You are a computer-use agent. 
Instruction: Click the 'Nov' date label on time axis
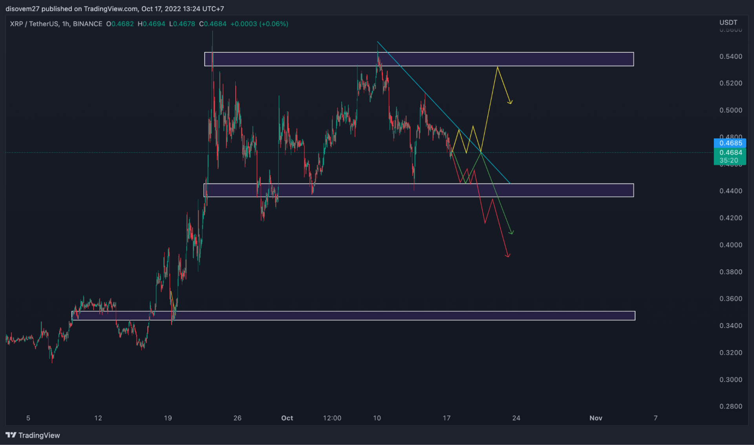596,418
